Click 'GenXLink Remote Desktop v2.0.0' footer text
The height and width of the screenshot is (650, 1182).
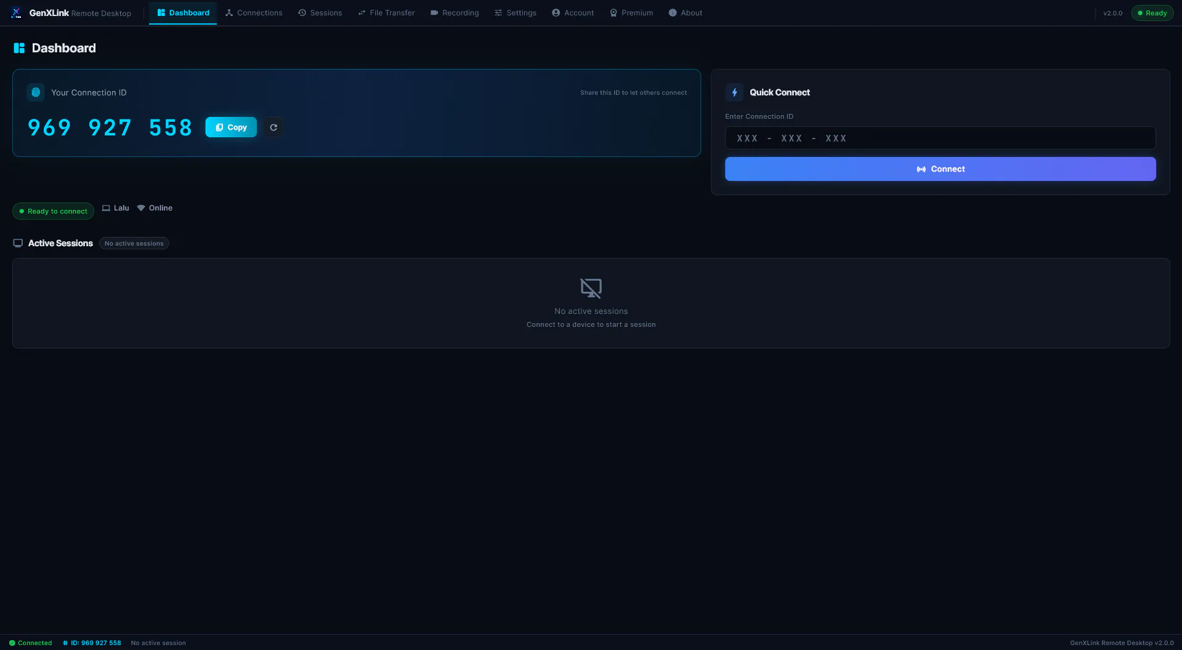click(x=1122, y=643)
